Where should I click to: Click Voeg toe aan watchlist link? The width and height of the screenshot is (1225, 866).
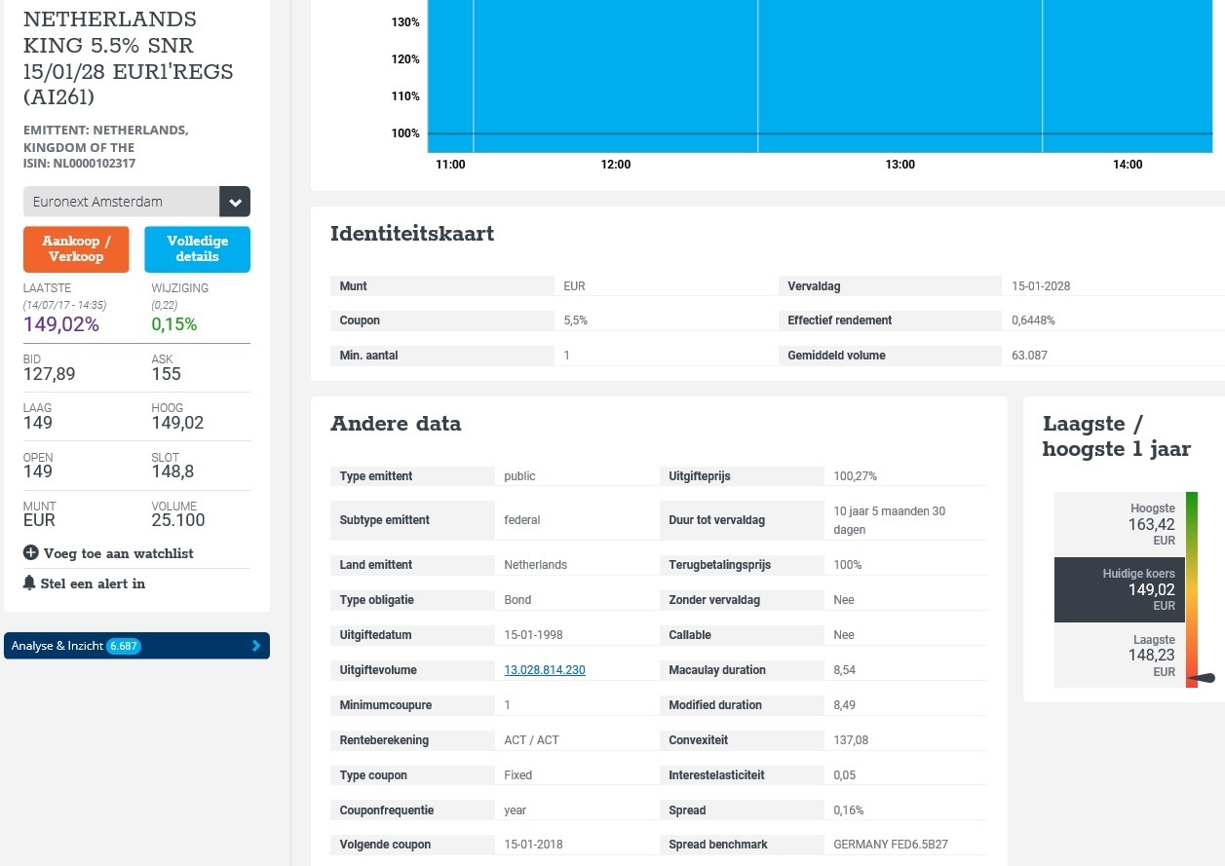point(119,553)
